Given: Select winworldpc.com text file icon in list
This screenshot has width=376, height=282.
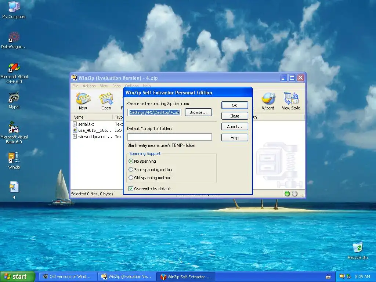Looking at the screenshot, I should coord(75,137).
